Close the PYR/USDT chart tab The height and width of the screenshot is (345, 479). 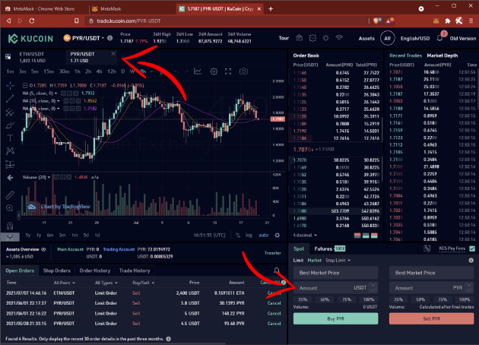113,54
